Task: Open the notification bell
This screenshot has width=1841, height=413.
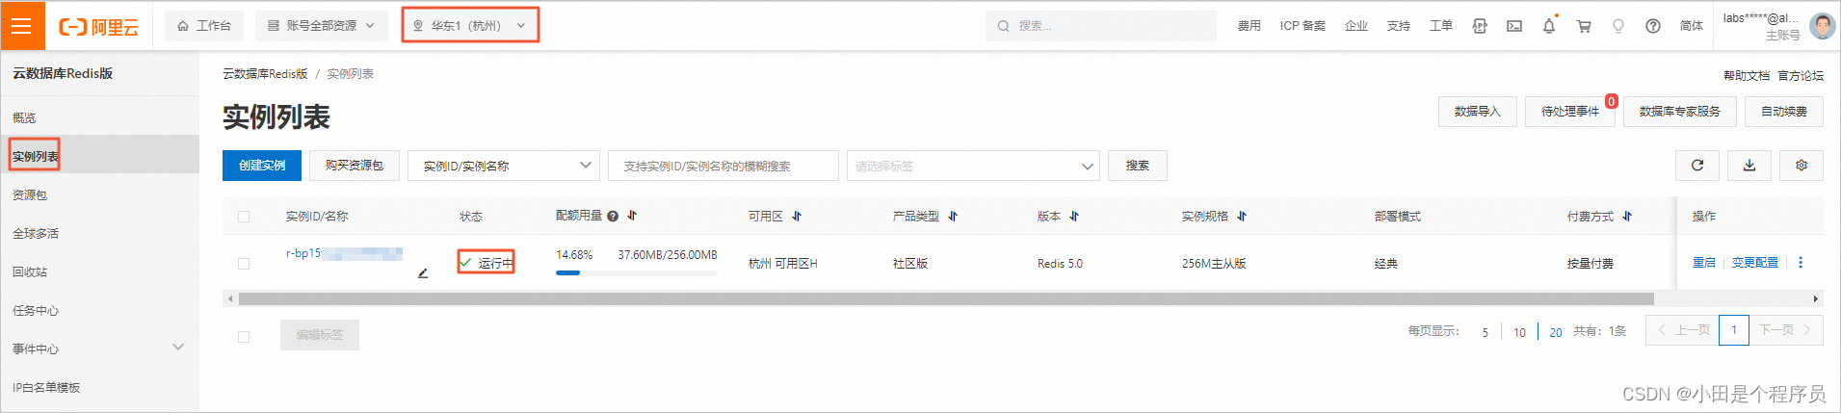Action: pyautogui.click(x=1549, y=26)
